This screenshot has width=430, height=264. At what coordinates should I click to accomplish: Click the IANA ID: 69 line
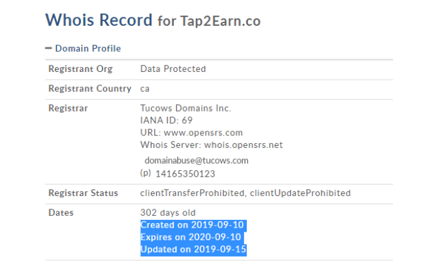click(x=167, y=120)
